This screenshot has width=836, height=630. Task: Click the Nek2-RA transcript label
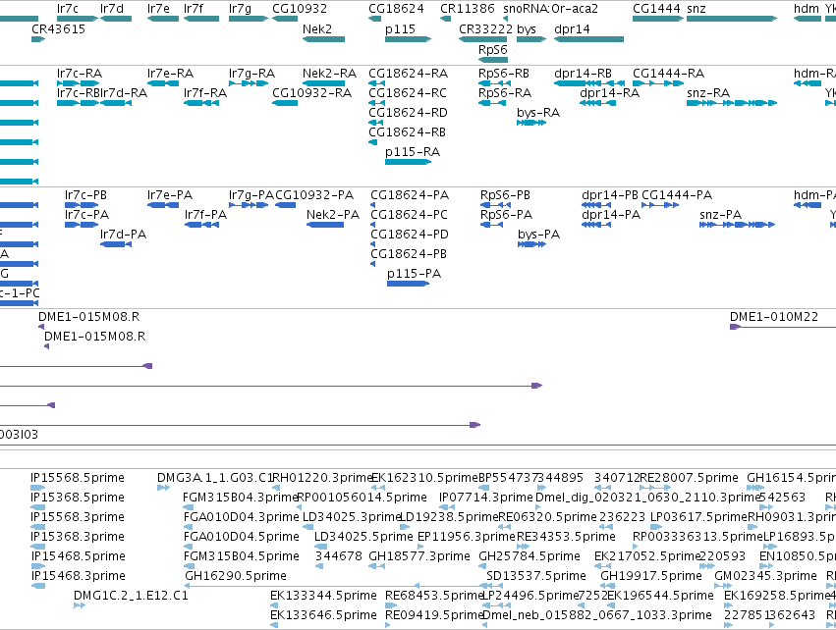[x=329, y=73]
